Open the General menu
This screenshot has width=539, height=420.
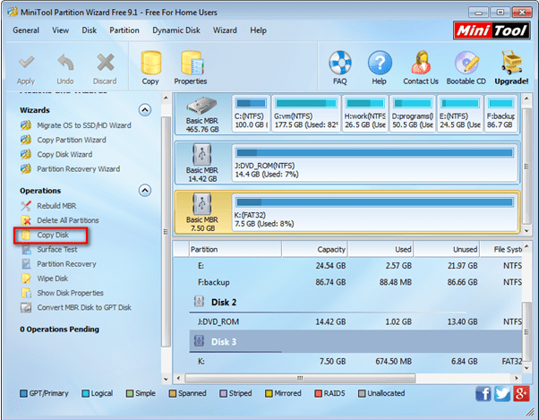pos(26,30)
